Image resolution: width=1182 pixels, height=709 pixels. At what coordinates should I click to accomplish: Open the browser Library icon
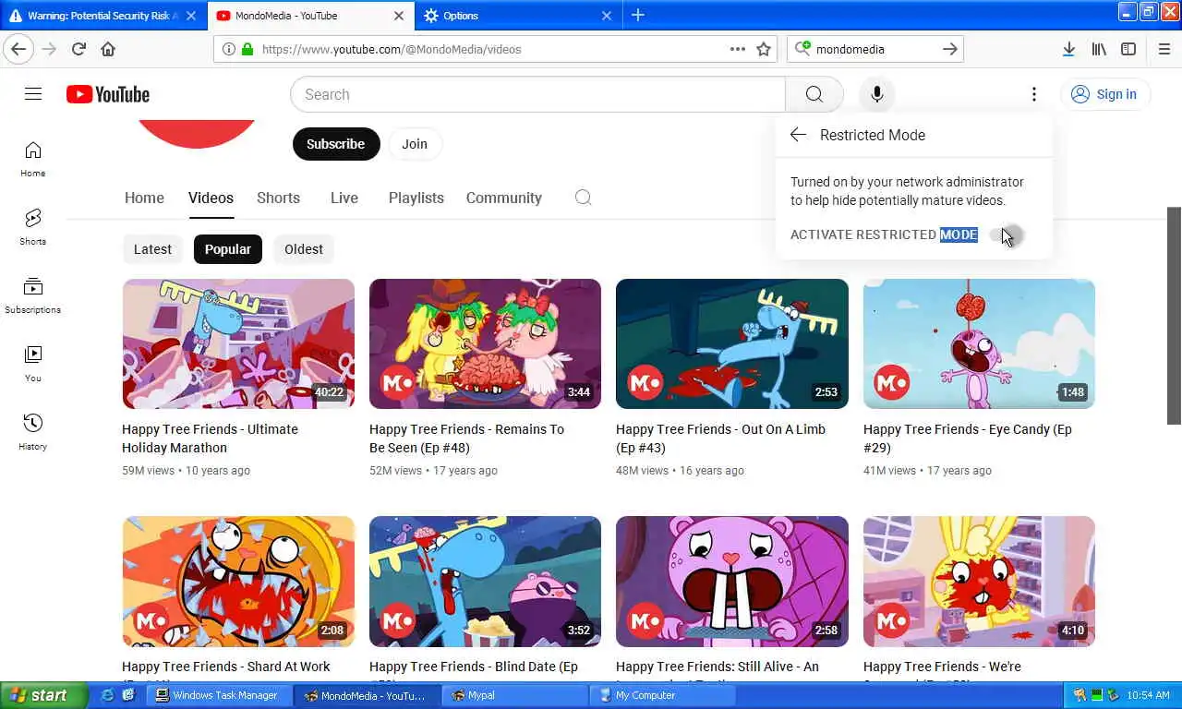click(1099, 49)
